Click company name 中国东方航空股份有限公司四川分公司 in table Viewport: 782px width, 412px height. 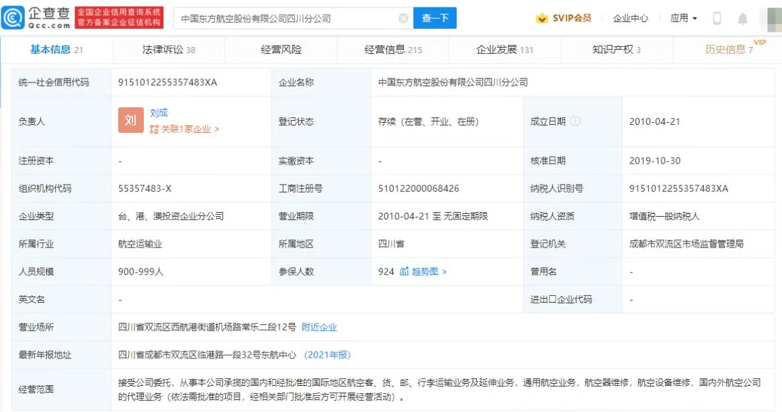coord(453,83)
